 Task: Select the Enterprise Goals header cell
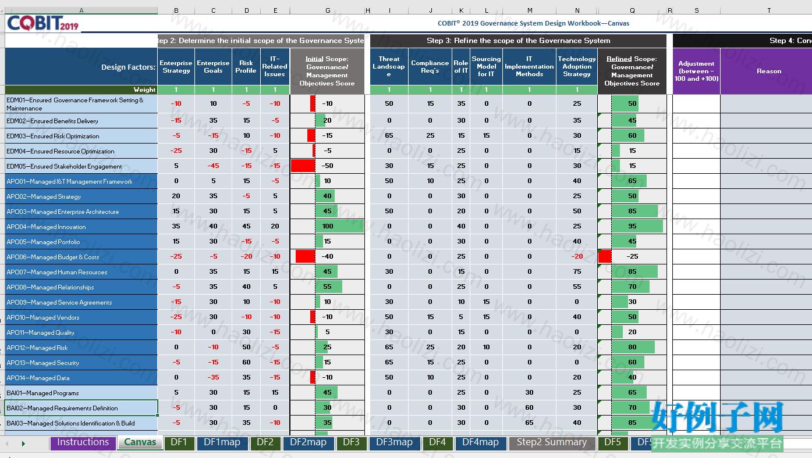(x=213, y=67)
